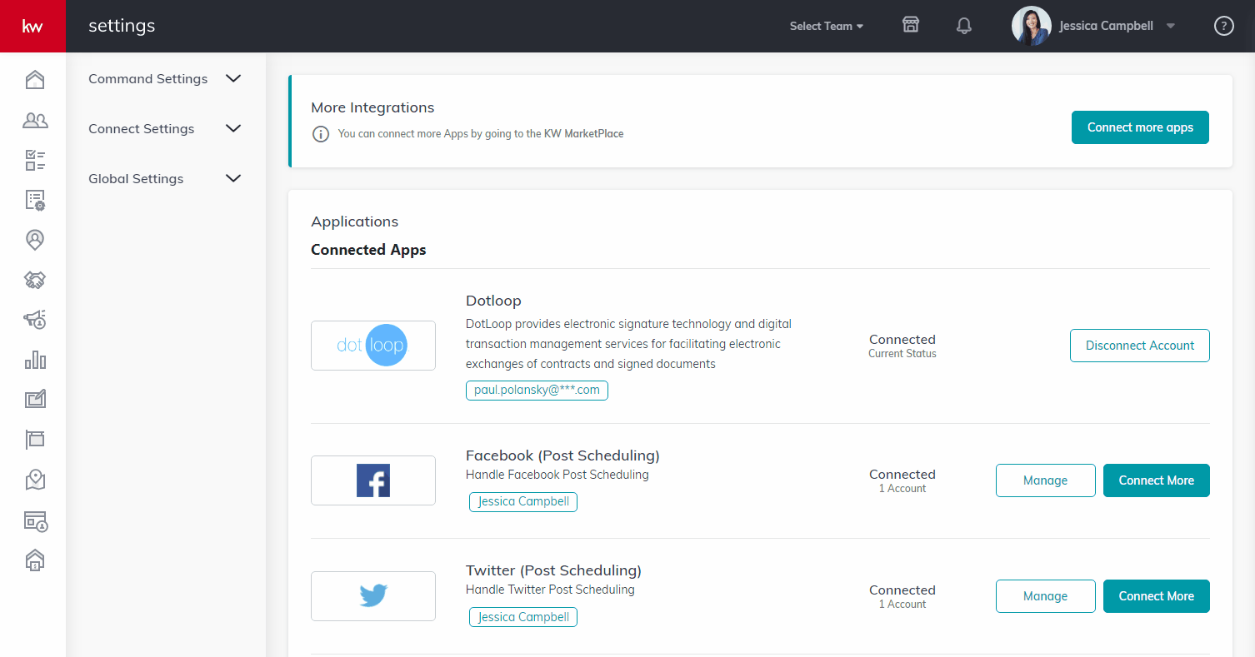Open the Reports bar chart icon

pos(34,360)
